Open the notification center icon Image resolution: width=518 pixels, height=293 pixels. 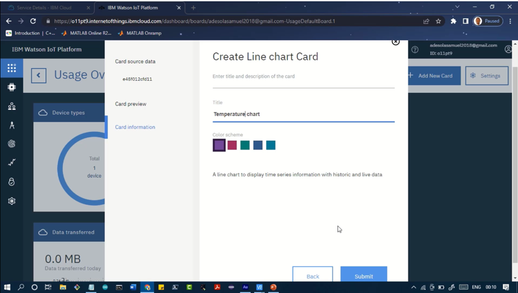(506, 287)
